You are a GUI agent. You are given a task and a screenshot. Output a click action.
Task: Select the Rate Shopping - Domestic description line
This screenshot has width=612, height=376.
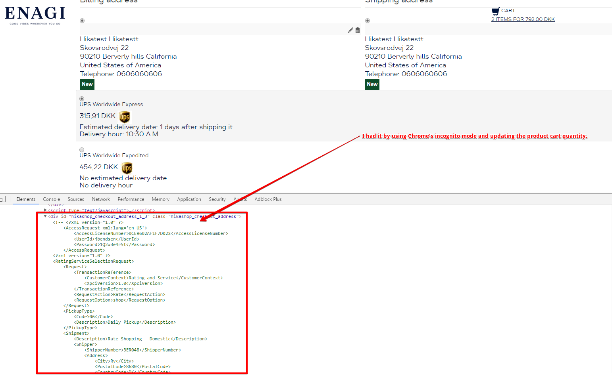[x=140, y=339]
